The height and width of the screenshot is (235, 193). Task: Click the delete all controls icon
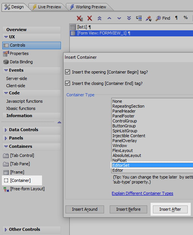(80, 18)
